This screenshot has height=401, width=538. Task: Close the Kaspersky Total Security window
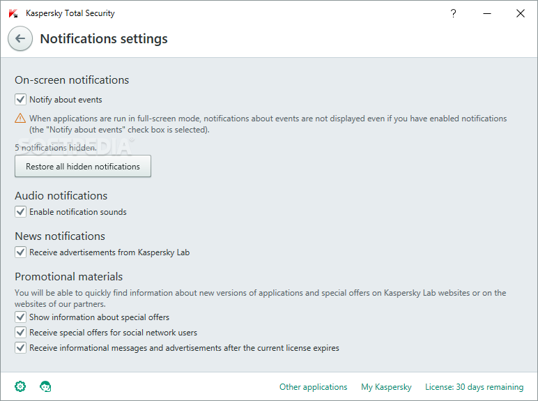520,13
